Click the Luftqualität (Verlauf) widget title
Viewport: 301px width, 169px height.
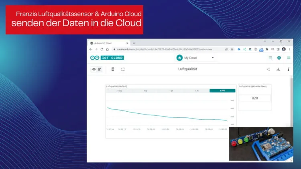tap(116, 87)
